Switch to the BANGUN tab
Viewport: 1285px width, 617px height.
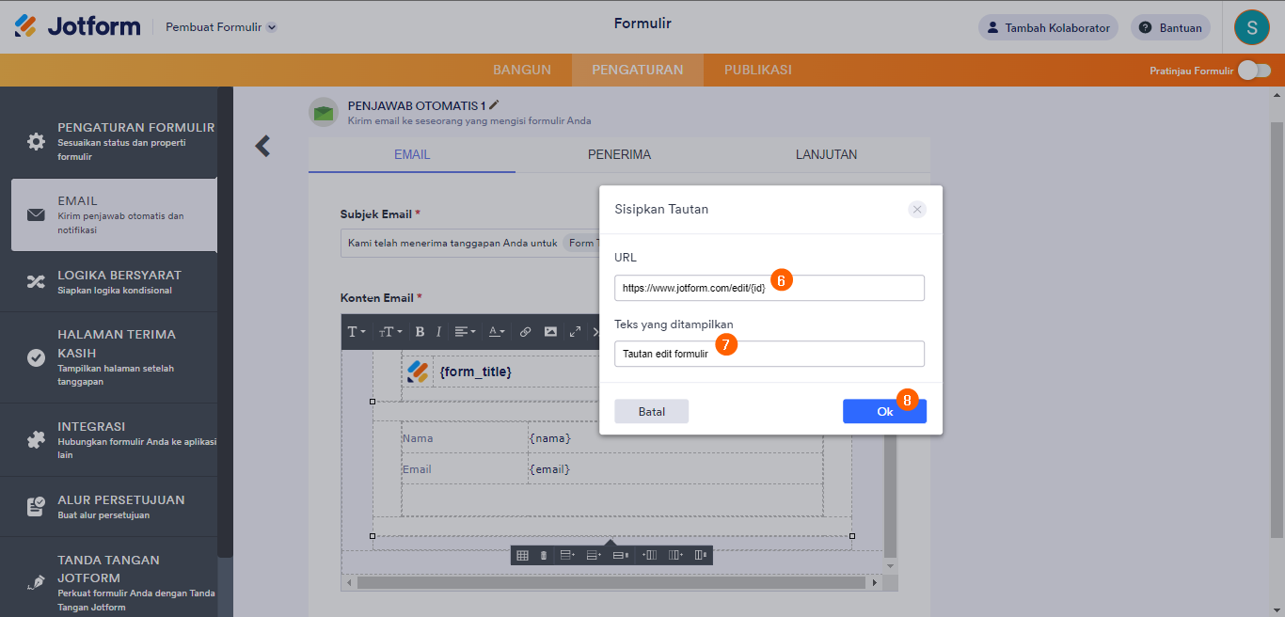click(522, 70)
